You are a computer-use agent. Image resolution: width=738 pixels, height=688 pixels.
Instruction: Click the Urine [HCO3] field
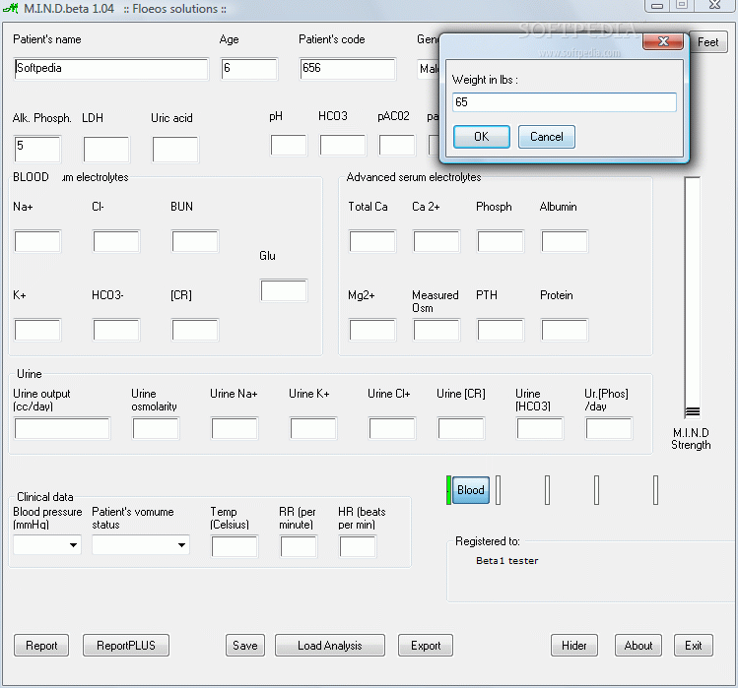(539, 428)
